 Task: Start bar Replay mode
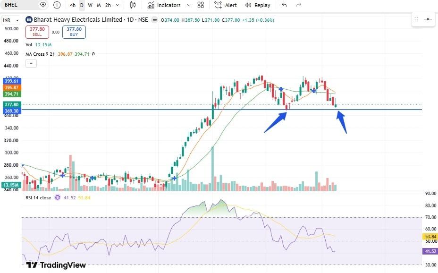[258, 5]
